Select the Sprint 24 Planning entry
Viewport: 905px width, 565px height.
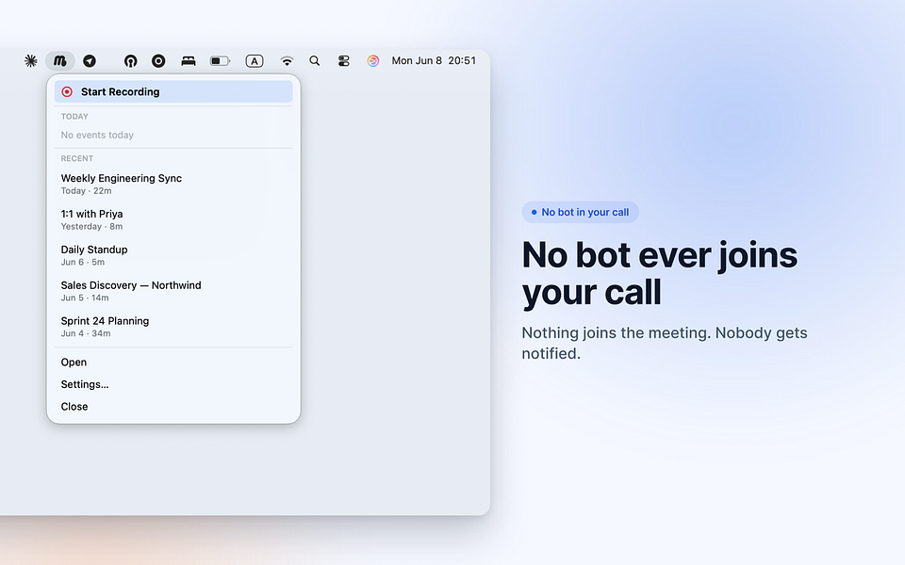tap(173, 327)
